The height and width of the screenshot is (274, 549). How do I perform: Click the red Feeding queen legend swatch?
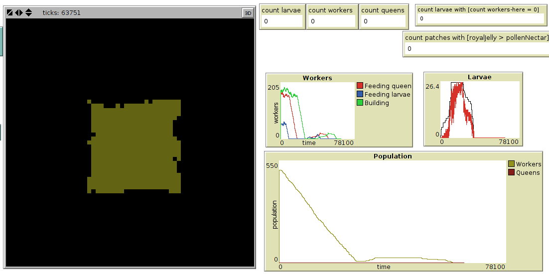[x=360, y=86]
